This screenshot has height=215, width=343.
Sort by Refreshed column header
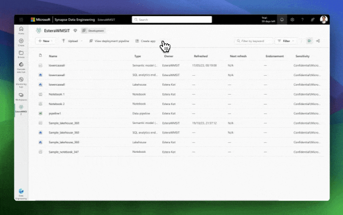(x=201, y=56)
